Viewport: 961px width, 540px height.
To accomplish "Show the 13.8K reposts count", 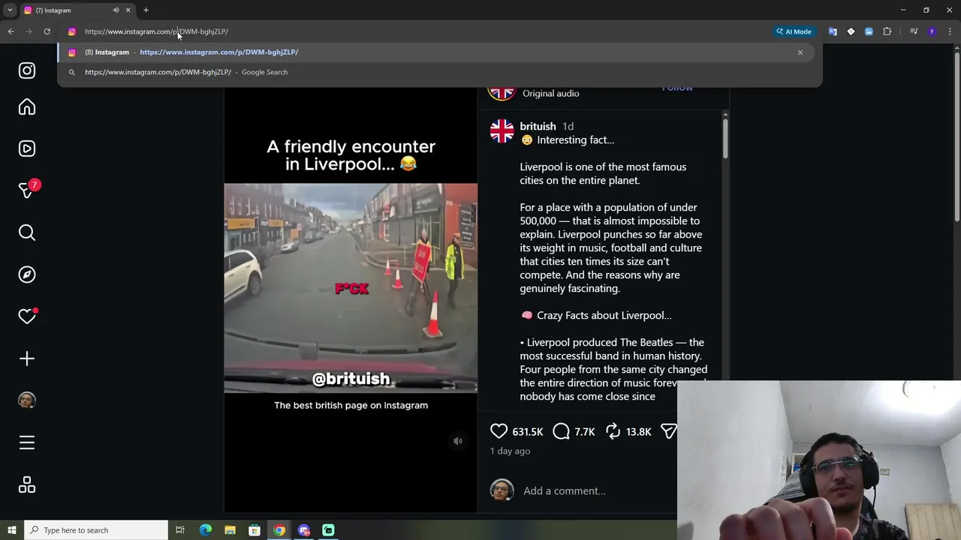I will 638,432.
